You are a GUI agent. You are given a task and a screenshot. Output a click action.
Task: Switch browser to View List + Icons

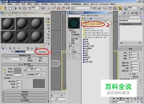[85, 18]
